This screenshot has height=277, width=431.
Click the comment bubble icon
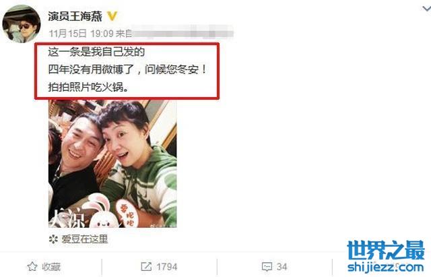(267, 267)
